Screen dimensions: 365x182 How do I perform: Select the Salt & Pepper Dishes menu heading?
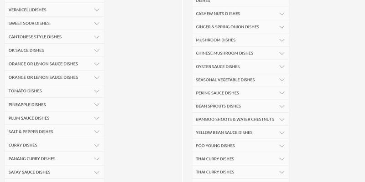coord(31,132)
